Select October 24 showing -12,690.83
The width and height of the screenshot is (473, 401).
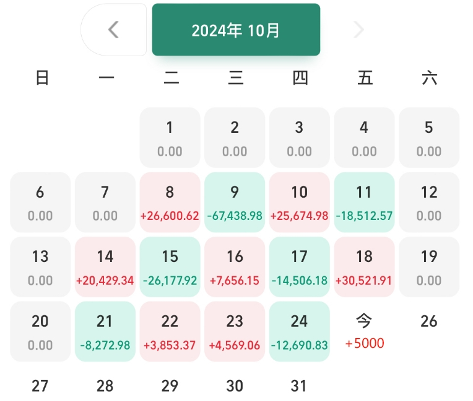[300, 331]
